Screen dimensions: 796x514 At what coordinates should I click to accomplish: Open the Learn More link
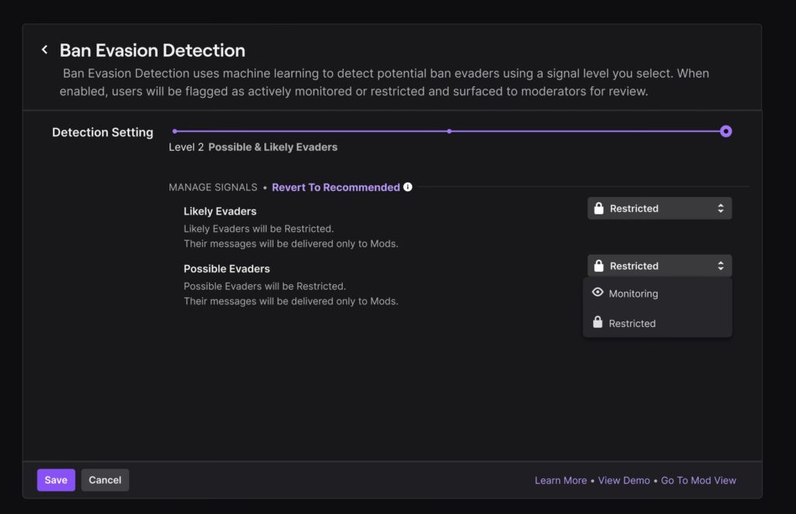(x=560, y=481)
